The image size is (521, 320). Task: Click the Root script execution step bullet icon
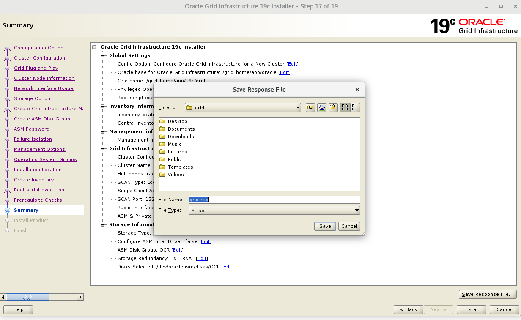[7, 190]
